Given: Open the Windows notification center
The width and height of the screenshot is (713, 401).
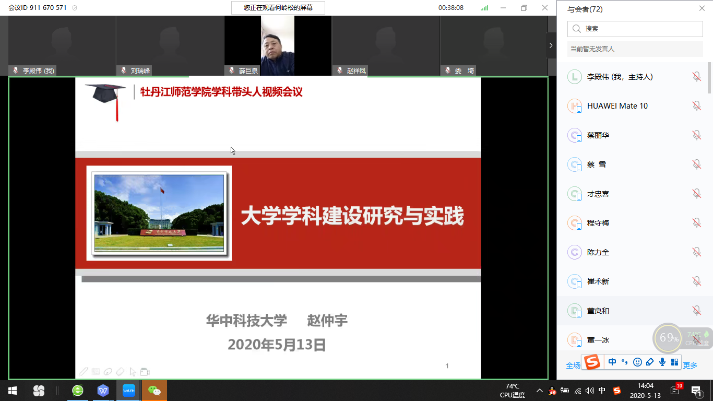Looking at the screenshot, I should 696,391.
